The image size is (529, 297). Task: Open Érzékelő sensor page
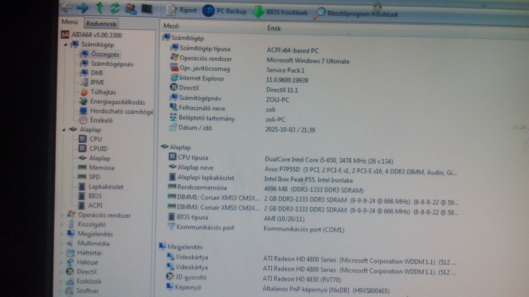tap(101, 120)
